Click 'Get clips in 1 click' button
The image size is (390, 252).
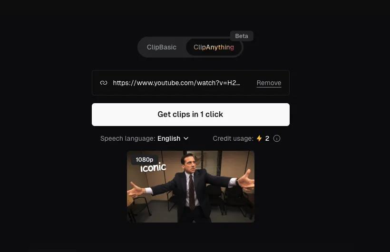[191, 115]
